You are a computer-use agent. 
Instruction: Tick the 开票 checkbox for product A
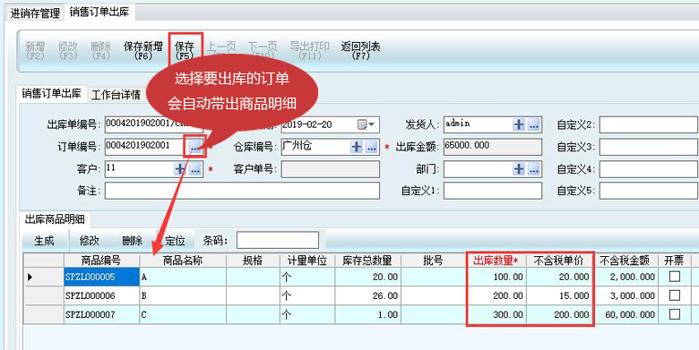(675, 277)
